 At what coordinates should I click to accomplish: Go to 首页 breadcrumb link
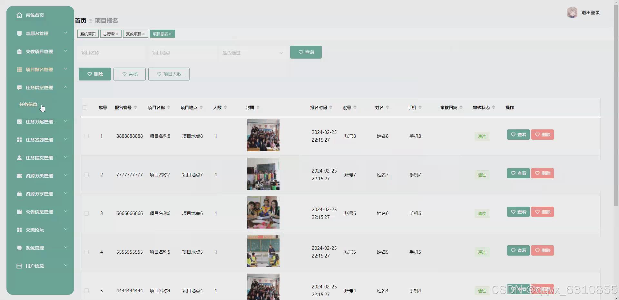[81, 21]
